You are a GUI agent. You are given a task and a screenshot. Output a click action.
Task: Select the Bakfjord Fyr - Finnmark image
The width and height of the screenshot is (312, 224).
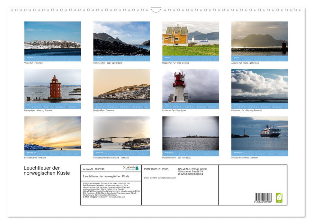tap(121, 88)
